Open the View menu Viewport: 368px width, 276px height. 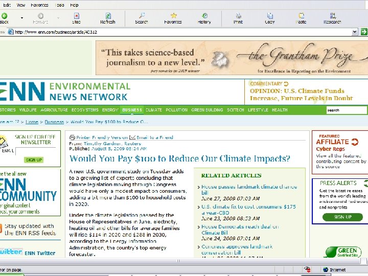20,5
